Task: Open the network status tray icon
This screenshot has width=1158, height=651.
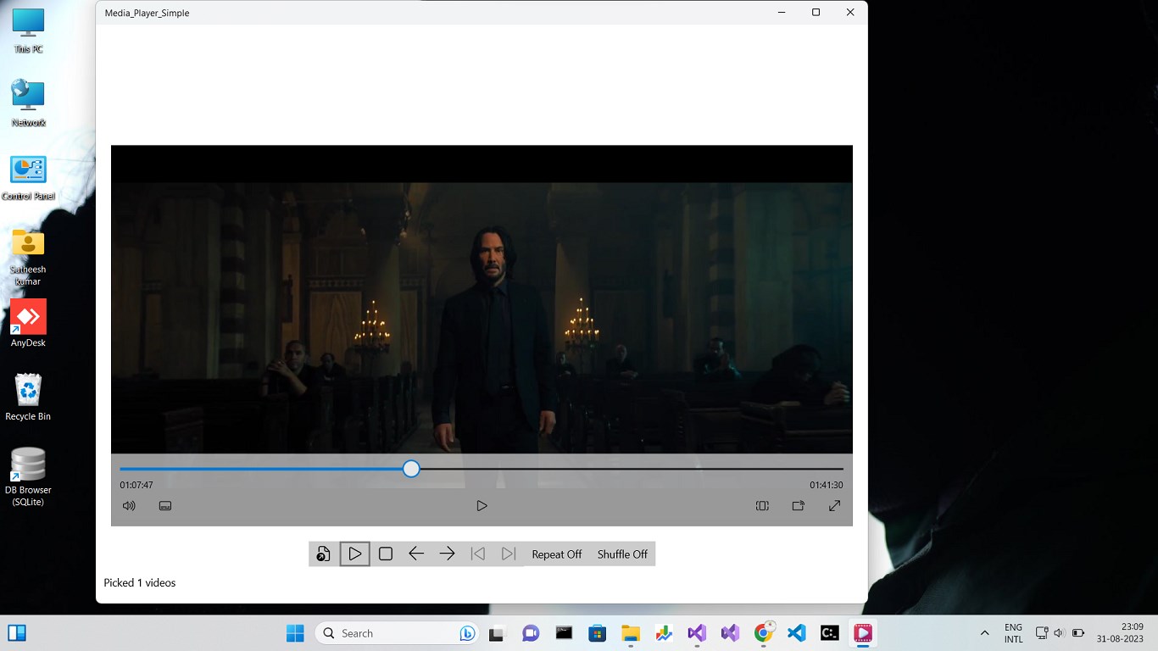Action: tap(1043, 633)
